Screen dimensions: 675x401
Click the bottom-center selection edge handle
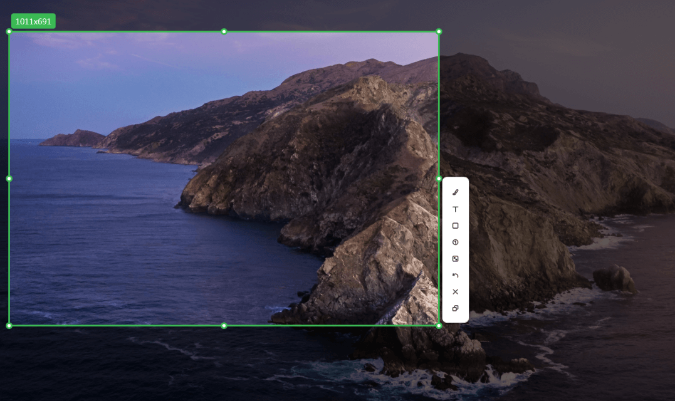tap(224, 326)
